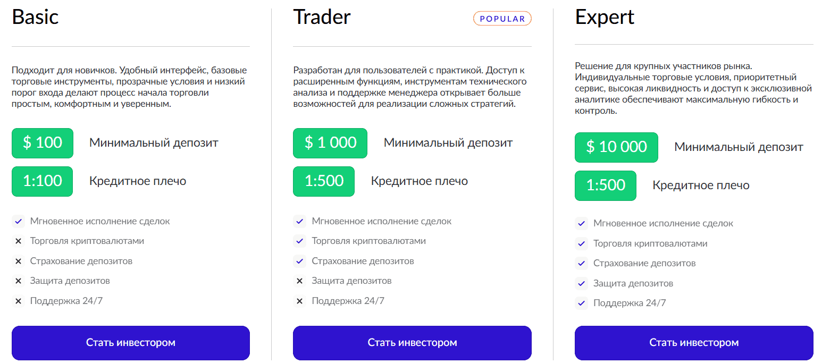Toggle Мгновенное исполнение сделок in Expert plan

coord(581,223)
